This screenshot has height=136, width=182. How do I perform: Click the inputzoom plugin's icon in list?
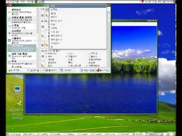click(9, 56)
